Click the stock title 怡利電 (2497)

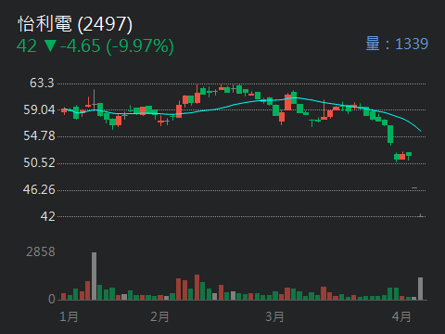click(x=75, y=24)
